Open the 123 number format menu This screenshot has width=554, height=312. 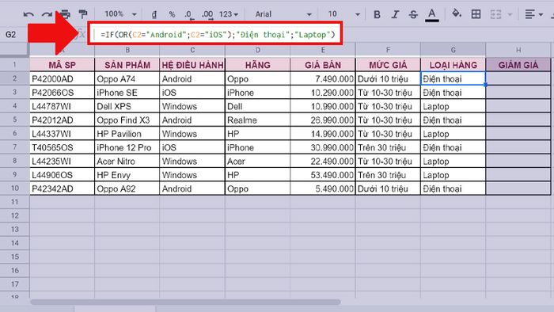tap(229, 14)
